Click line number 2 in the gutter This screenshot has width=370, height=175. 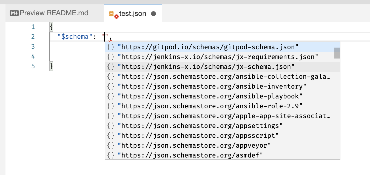33,36
